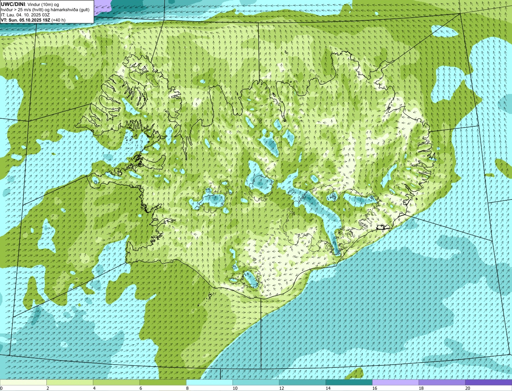This screenshot has height=391, width=512.
Task: Select the light purple 16–18 m/s swatch
Action: (396, 382)
